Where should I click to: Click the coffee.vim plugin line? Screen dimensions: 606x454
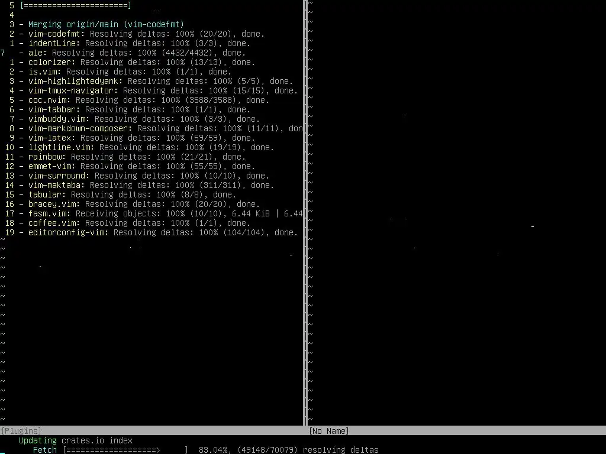(x=134, y=223)
